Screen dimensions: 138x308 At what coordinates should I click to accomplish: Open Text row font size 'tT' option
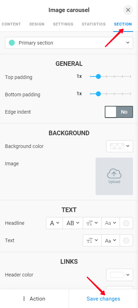point(92,240)
